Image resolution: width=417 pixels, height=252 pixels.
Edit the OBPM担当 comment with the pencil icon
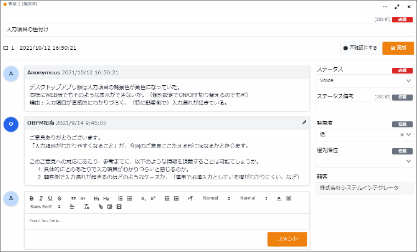pos(305,122)
